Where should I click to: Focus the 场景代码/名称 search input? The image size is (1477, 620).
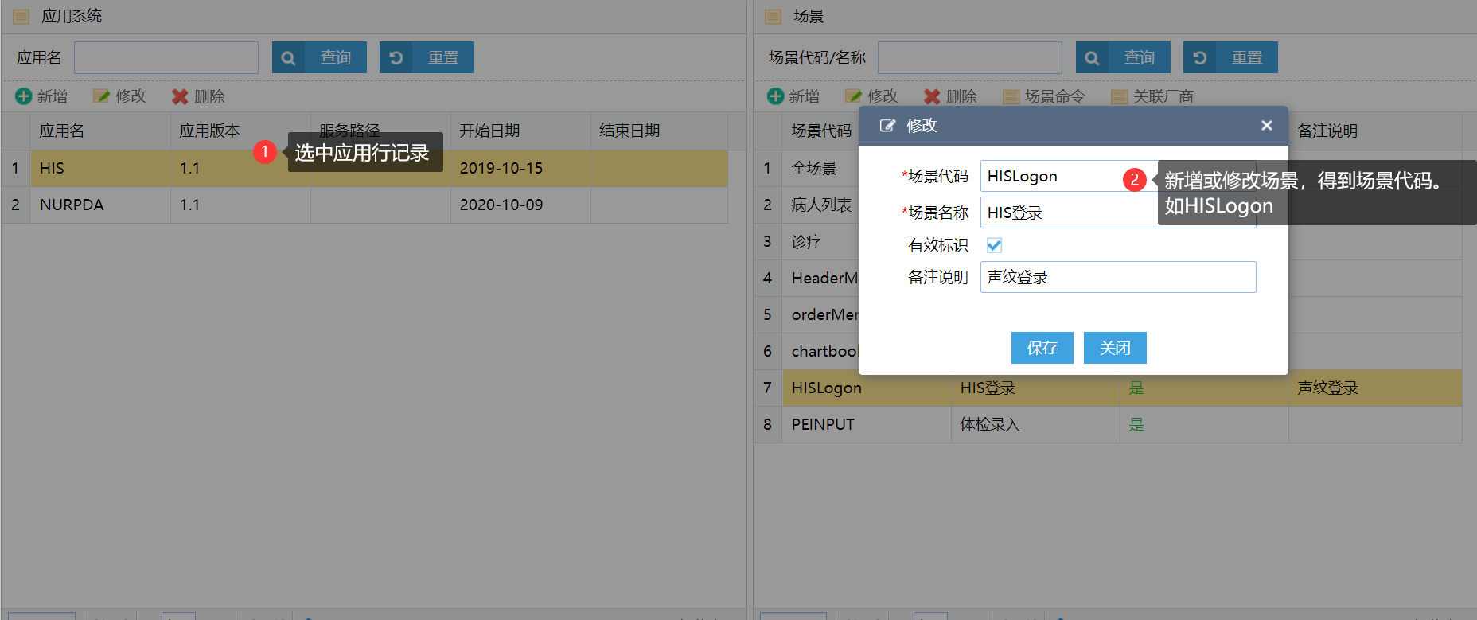tap(970, 57)
